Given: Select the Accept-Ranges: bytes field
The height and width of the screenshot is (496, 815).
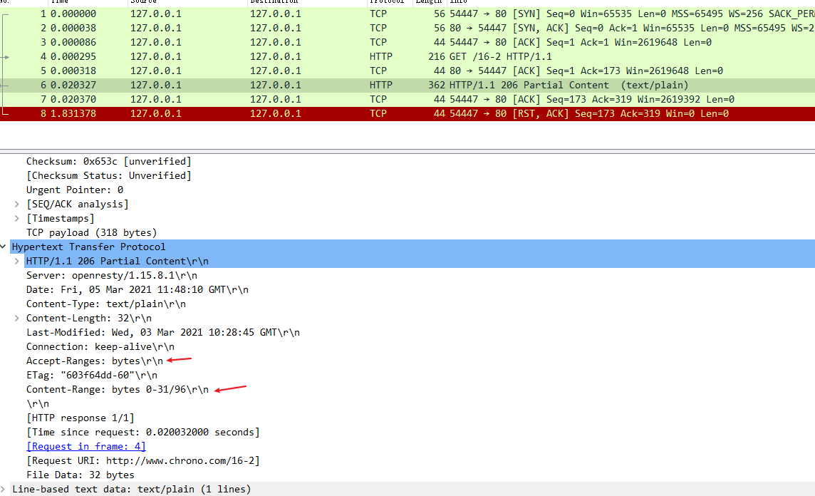Looking at the screenshot, I should click(x=95, y=361).
